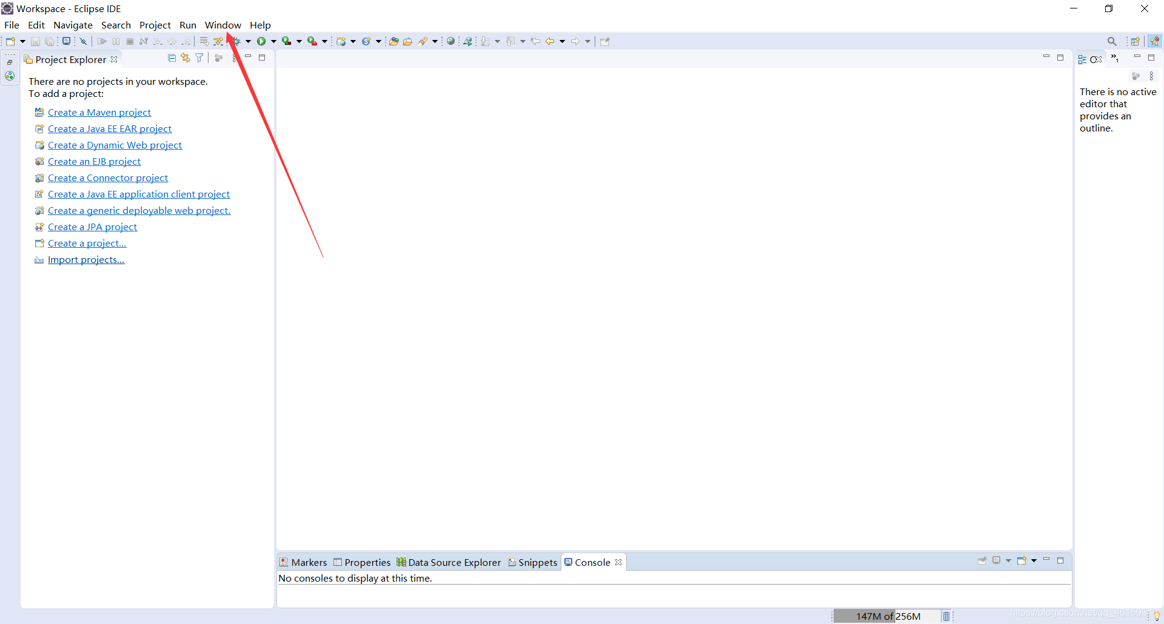
Task: Open Back navigation history dropdown
Action: (x=562, y=41)
